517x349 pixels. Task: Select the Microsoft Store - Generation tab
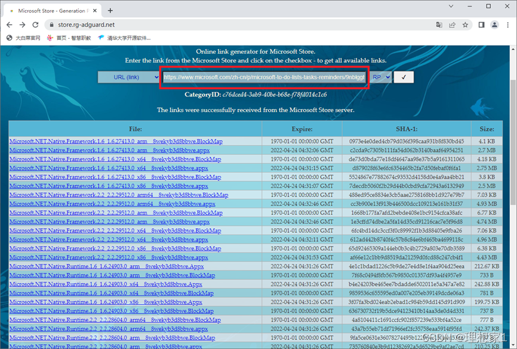tap(53, 11)
